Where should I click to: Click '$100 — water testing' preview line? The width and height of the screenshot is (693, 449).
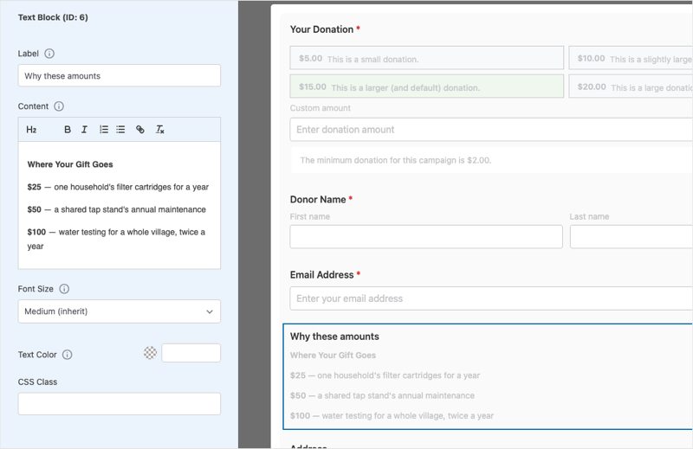point(392,415)
